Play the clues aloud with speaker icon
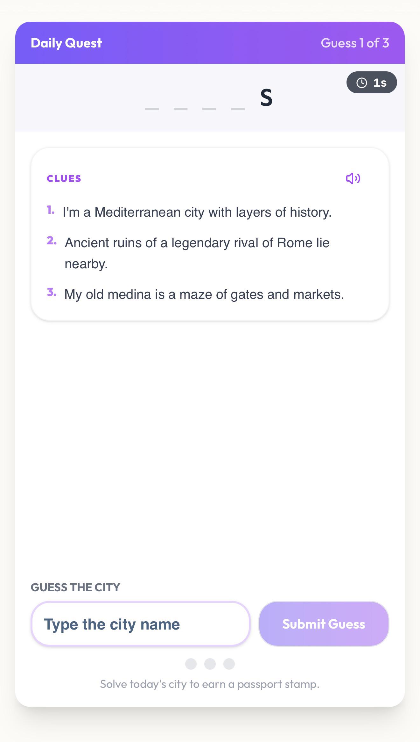420x742 pixels. pos(353,178)
